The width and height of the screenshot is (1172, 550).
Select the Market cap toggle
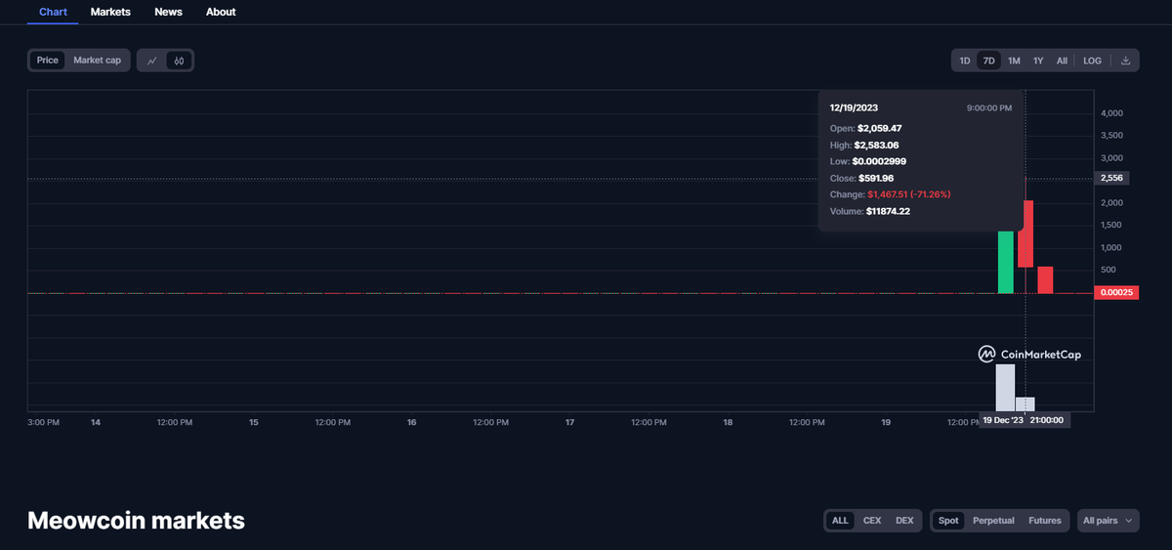pos(98,61)
